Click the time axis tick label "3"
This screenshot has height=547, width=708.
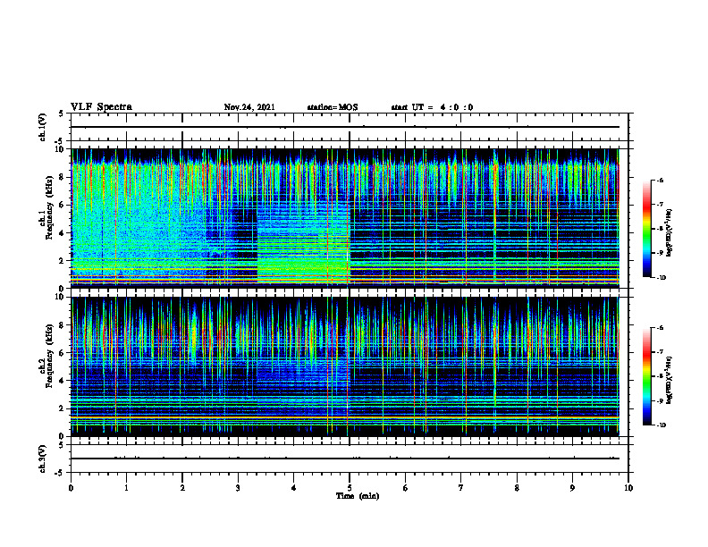[238, 488]
